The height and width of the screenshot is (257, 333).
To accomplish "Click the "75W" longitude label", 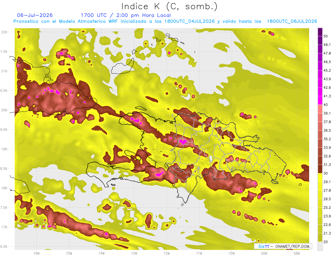I will [x=69, y=253].
